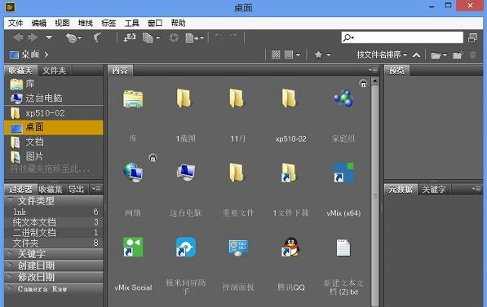This screenshot has height=307, width=487.
Task: Filter by 二进制文档 file type
Action: [x=53, y=232]
